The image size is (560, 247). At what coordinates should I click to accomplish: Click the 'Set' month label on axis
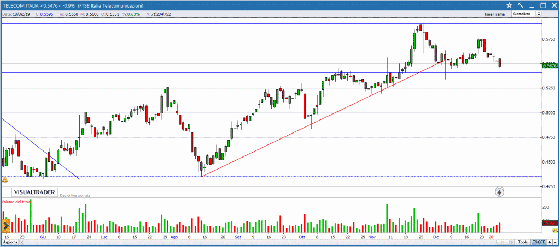(x=238, y=236)
